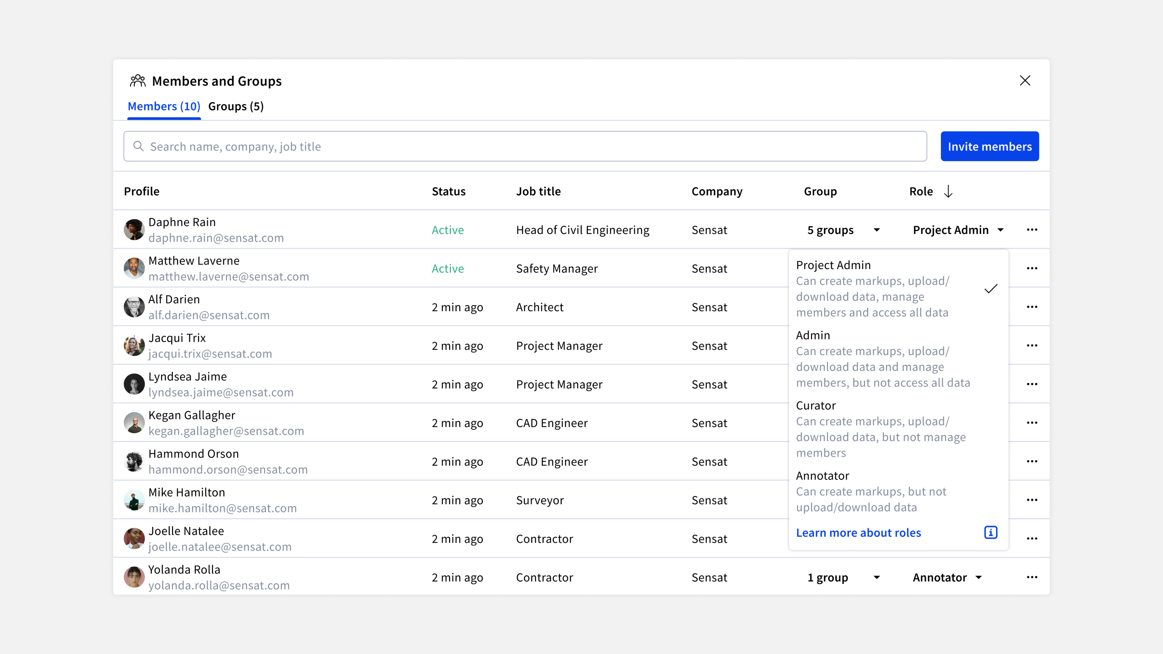Click Mike Hamilton's avatar

(x=134, y=500)
